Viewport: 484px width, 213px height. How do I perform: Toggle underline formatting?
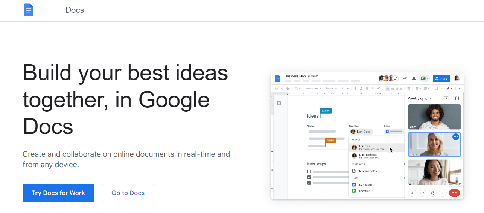click(367, 88)
